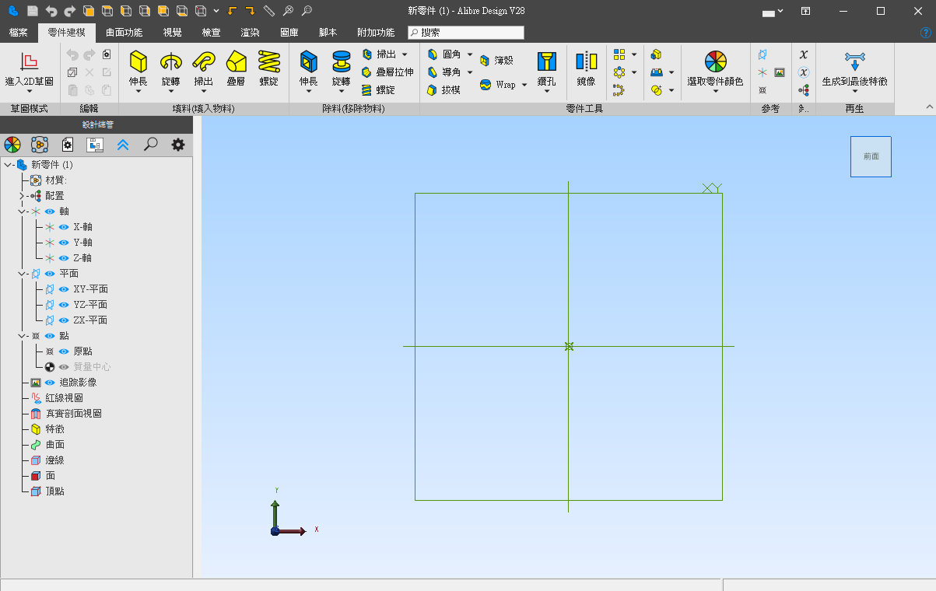
Task: Open the 選取零件顏色 color wheel
Action: coord(715,68)
